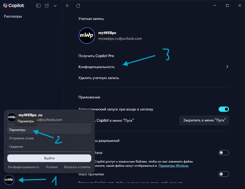This screenshot has width=245, height=189.
Task: Toggle the sidebar panel icon
Action: click(x=38, y=6)
